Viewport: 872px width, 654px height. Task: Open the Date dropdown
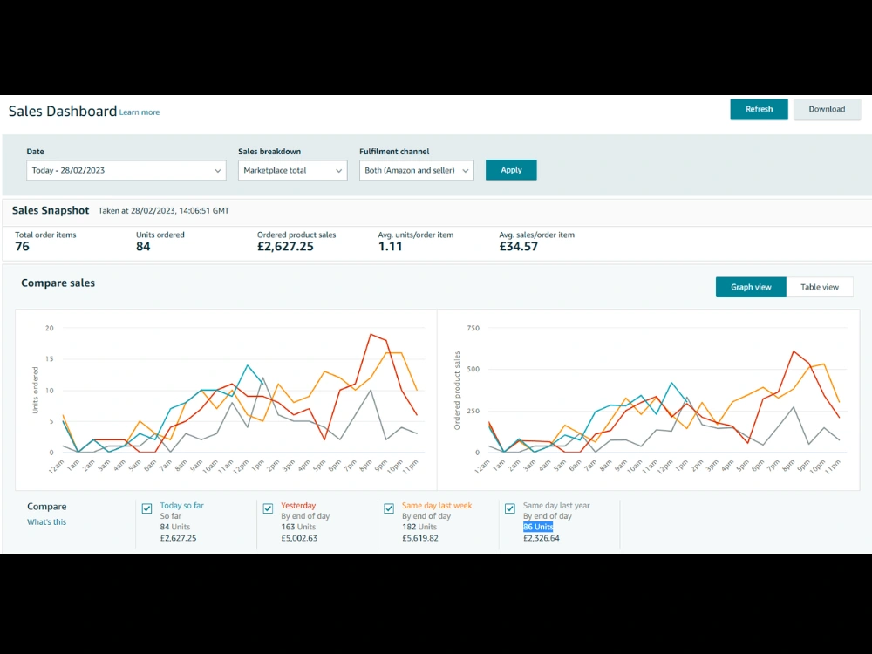click(126, 170)
